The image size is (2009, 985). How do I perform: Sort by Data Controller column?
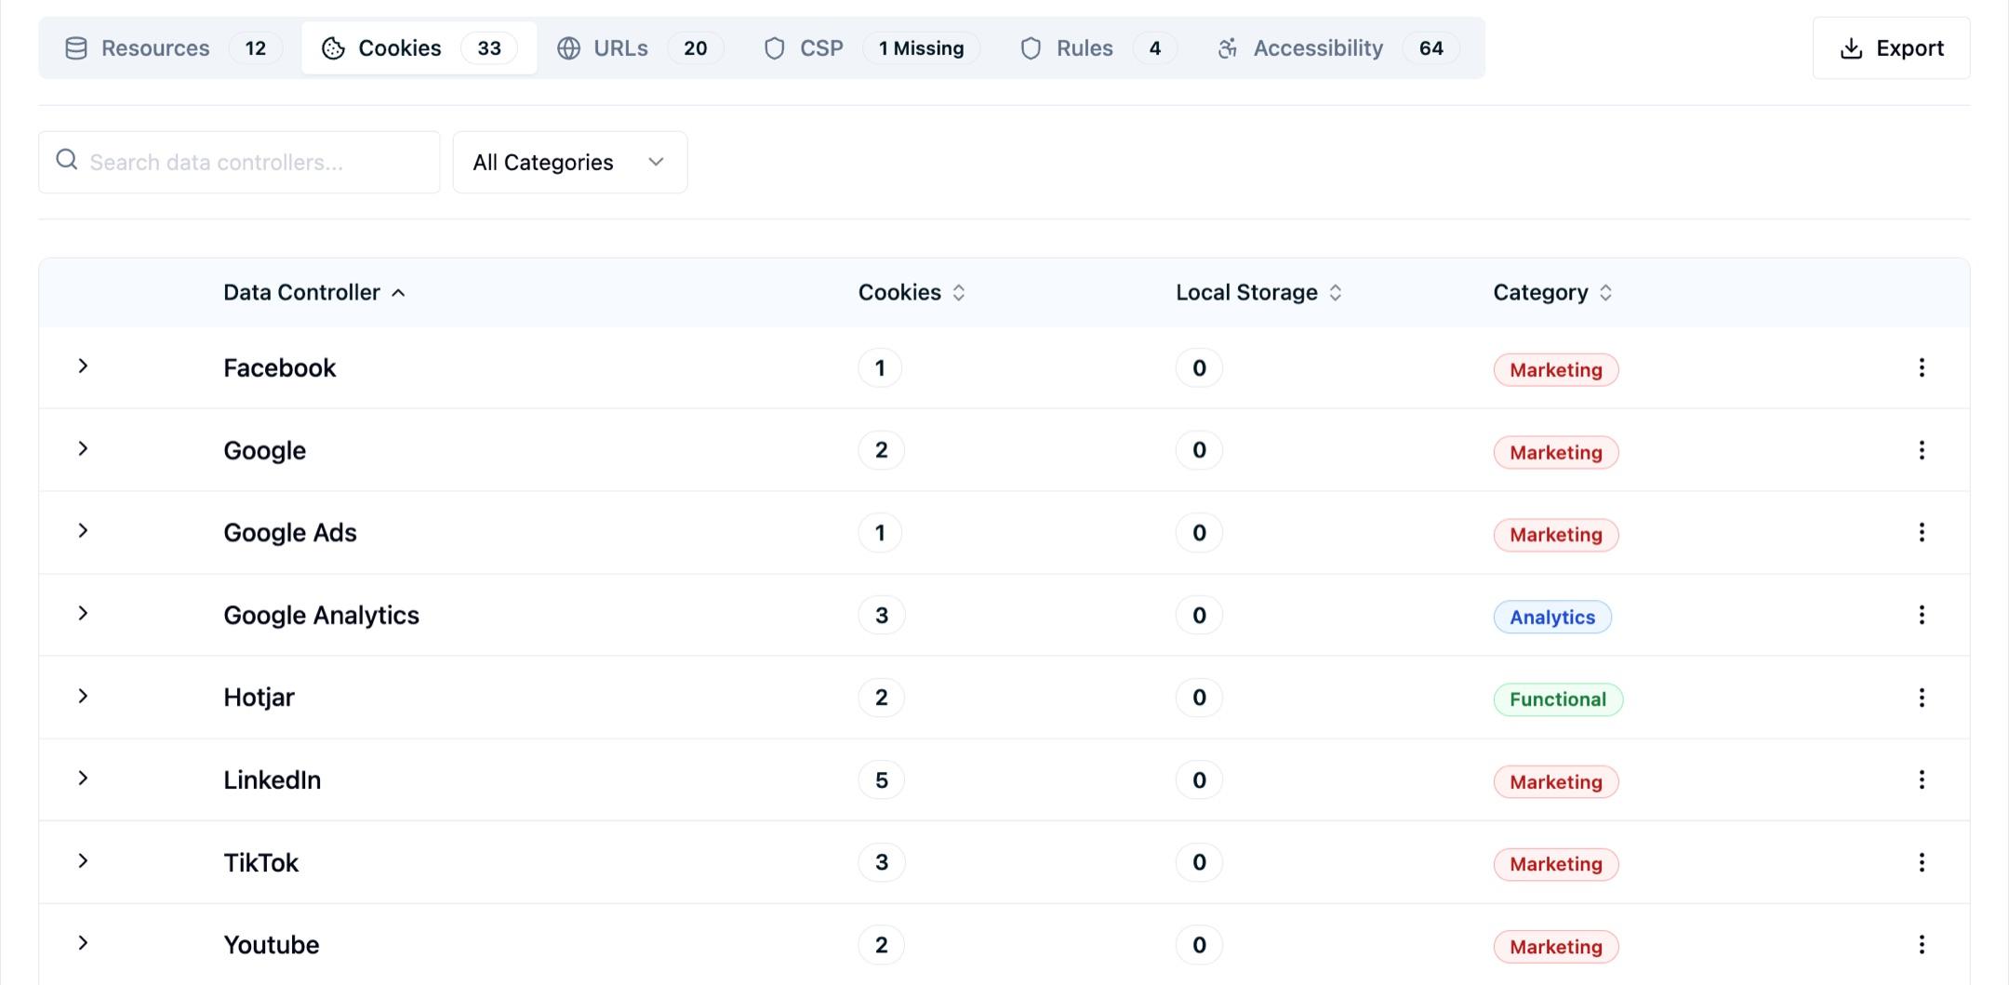314,292
